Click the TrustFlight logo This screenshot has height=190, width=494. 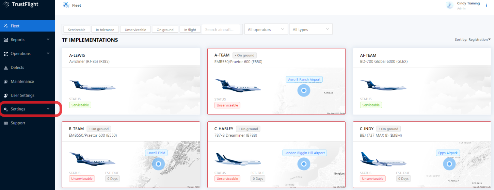pyautogui.click(x=20, y=4)
